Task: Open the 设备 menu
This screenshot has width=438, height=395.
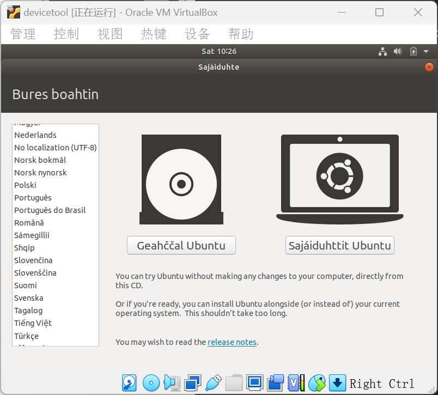Action: point(198,34)
